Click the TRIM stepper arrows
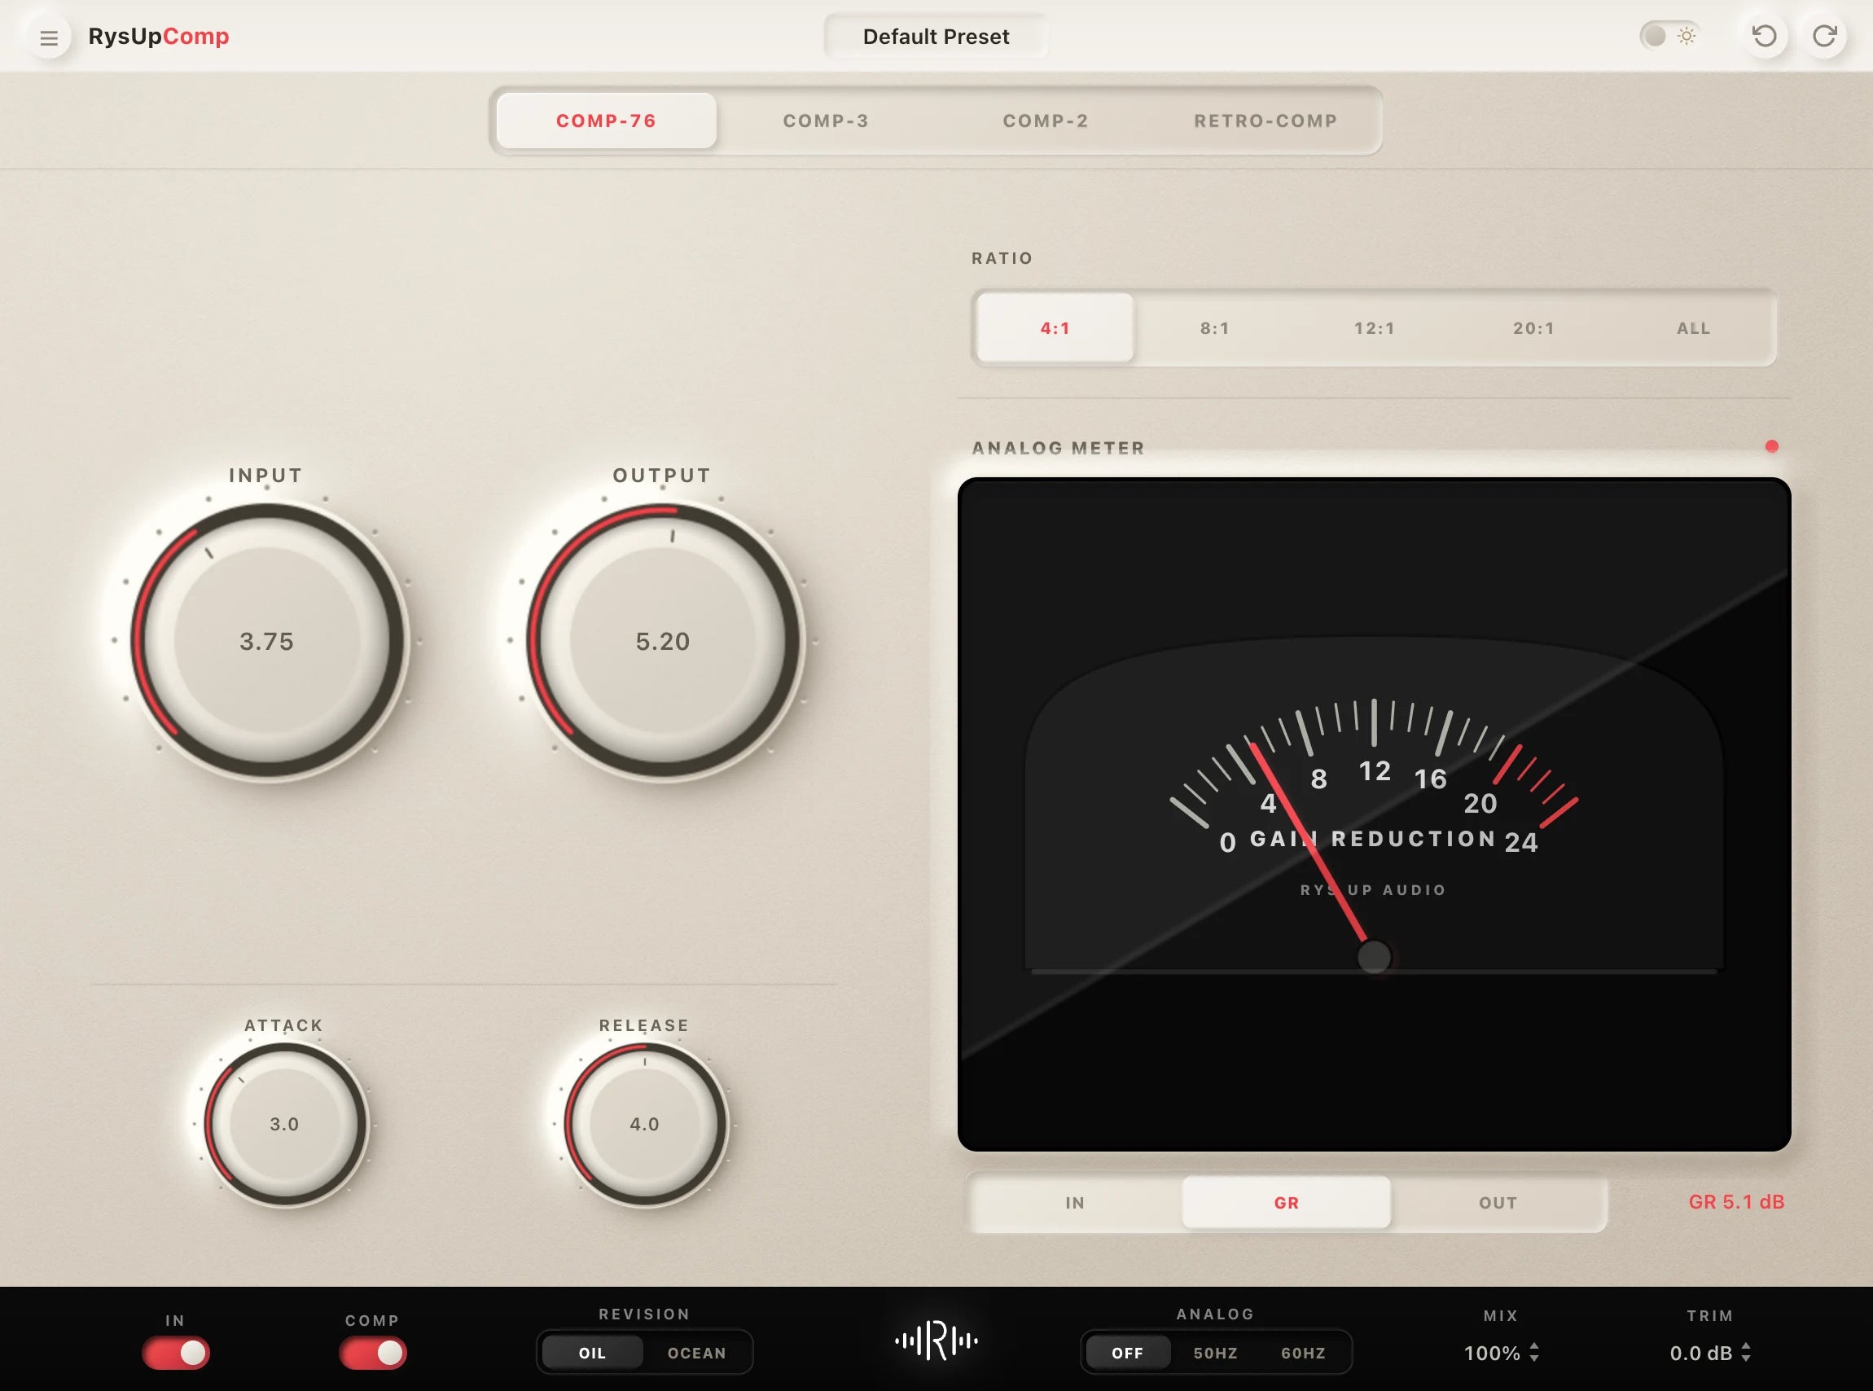Image resolution: width=1873 pixels, height=1391 pixels. [1746, 1352]
